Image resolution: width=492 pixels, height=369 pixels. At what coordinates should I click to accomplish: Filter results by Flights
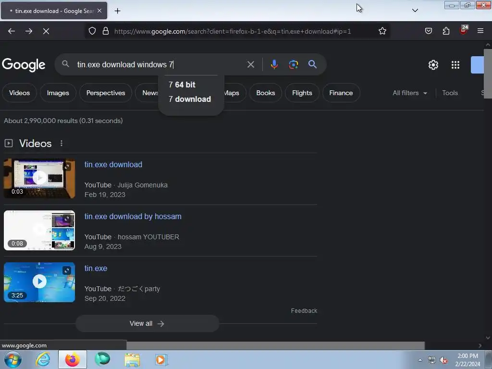pyautogui.click(x=302, y=93)
